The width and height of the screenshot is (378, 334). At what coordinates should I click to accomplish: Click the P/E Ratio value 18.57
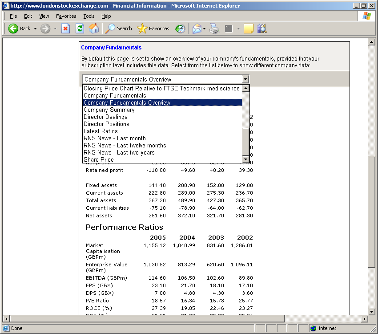(159, 301)
